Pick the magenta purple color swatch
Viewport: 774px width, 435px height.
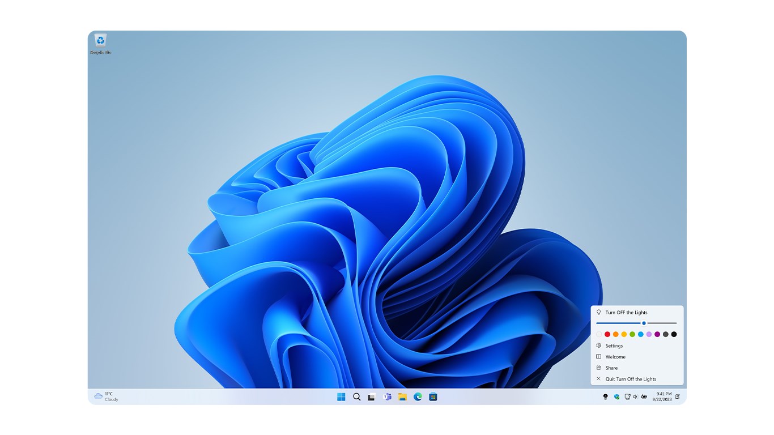click(x=657, y=334)
